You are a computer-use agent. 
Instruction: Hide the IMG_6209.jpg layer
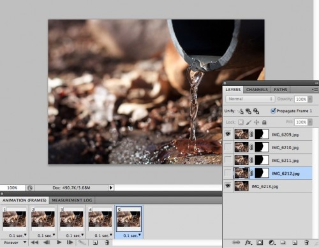(228, 134)
